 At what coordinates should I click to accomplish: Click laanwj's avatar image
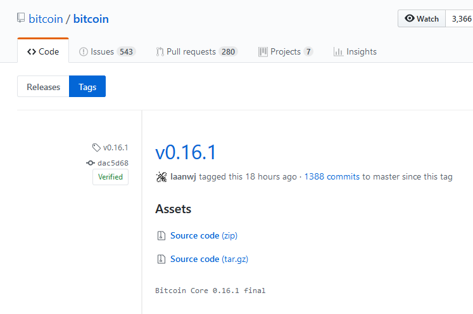pyautogui.click(x=161, y=177)
